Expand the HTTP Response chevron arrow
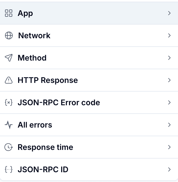This screenshot has width=178, height=182. 169,80
